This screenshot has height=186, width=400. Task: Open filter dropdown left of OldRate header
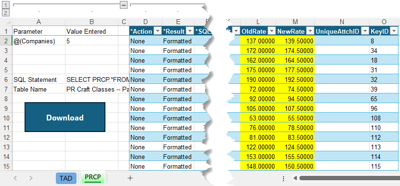[236, 31]
